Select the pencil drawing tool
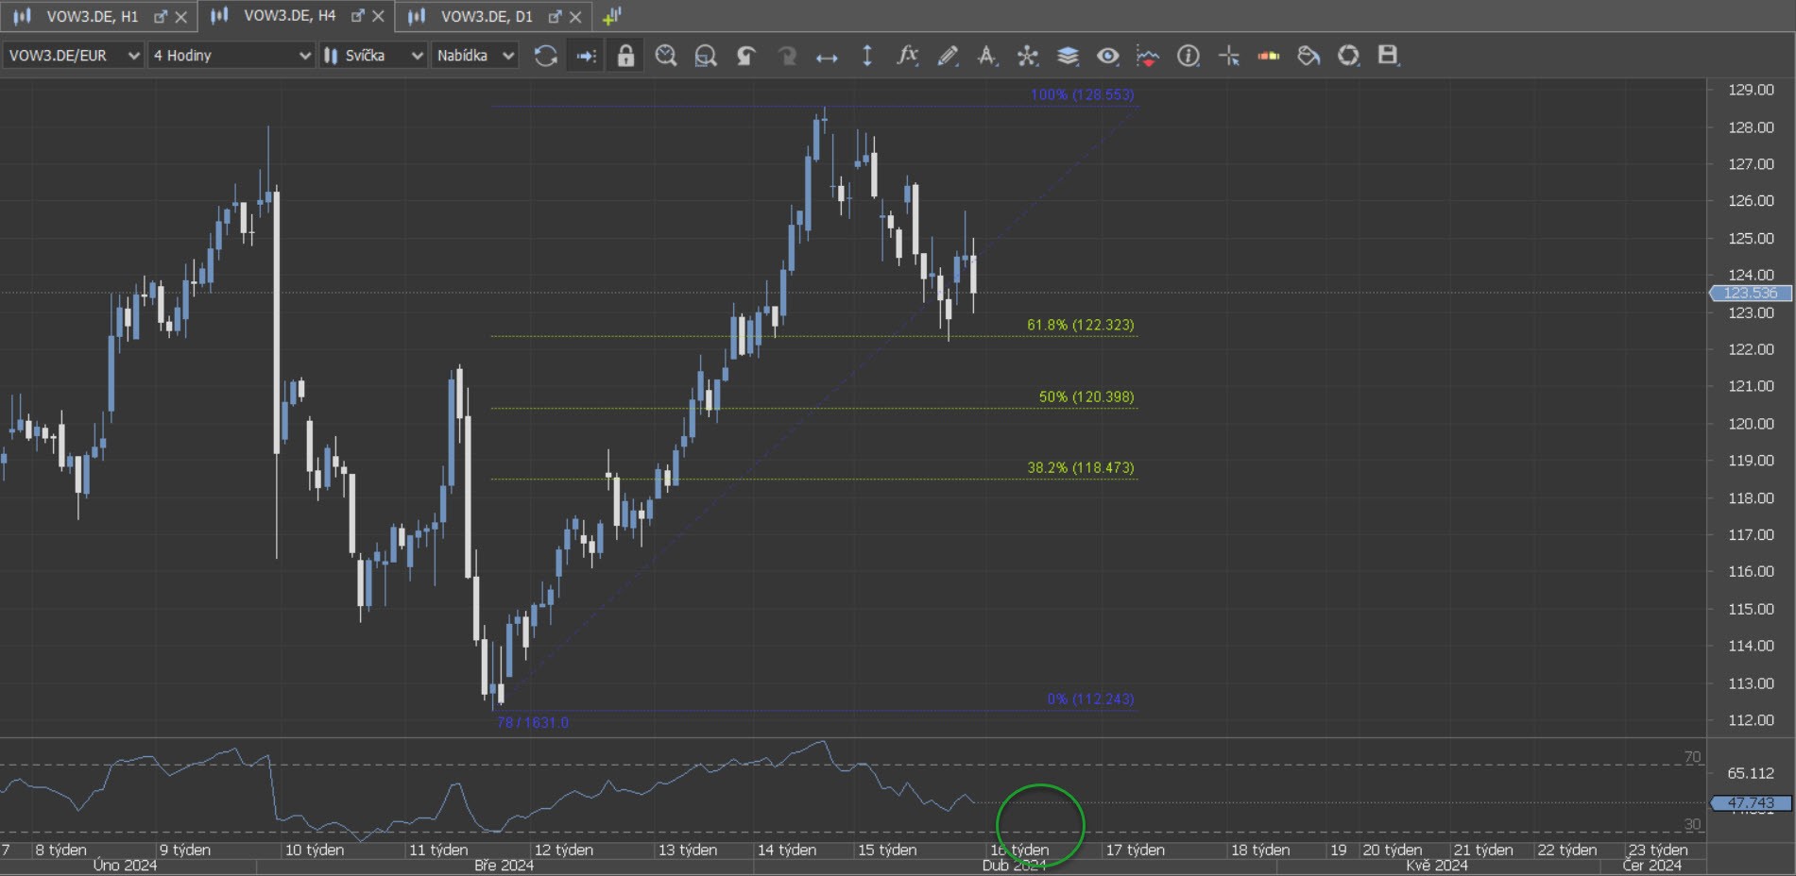Screen dimensions: 1796x876 [947, 56]
